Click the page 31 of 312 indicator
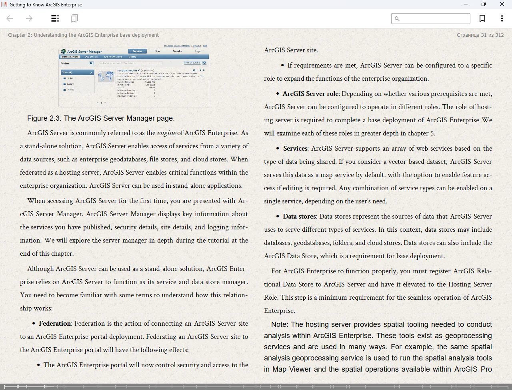The width and height of the screenshot is (512, 390). (x=480, y=35)
